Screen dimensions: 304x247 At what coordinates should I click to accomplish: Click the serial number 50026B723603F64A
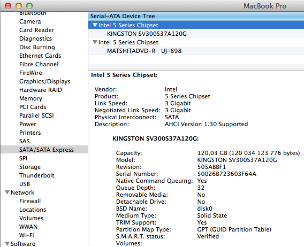[x=226, y=174]
